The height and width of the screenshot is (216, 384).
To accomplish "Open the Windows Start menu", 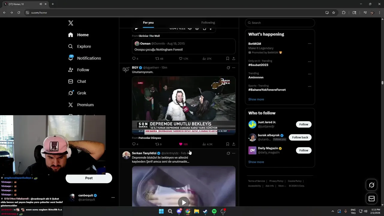I will (161, 211).
